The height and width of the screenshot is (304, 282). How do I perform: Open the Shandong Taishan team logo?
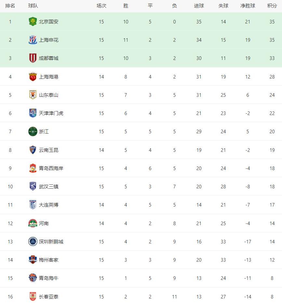[33, 95]
